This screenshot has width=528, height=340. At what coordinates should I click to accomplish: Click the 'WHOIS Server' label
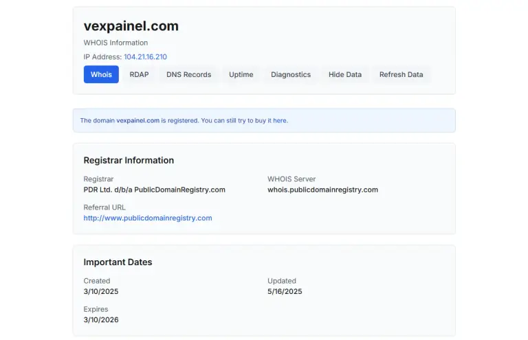coord(291,179)
